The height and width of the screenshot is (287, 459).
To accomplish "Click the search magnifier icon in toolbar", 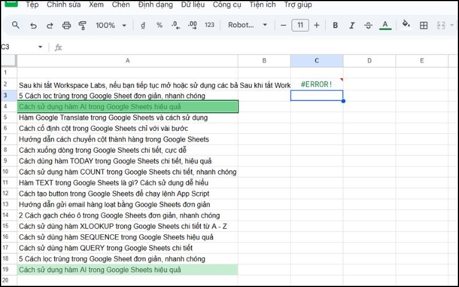I will 15,25.
